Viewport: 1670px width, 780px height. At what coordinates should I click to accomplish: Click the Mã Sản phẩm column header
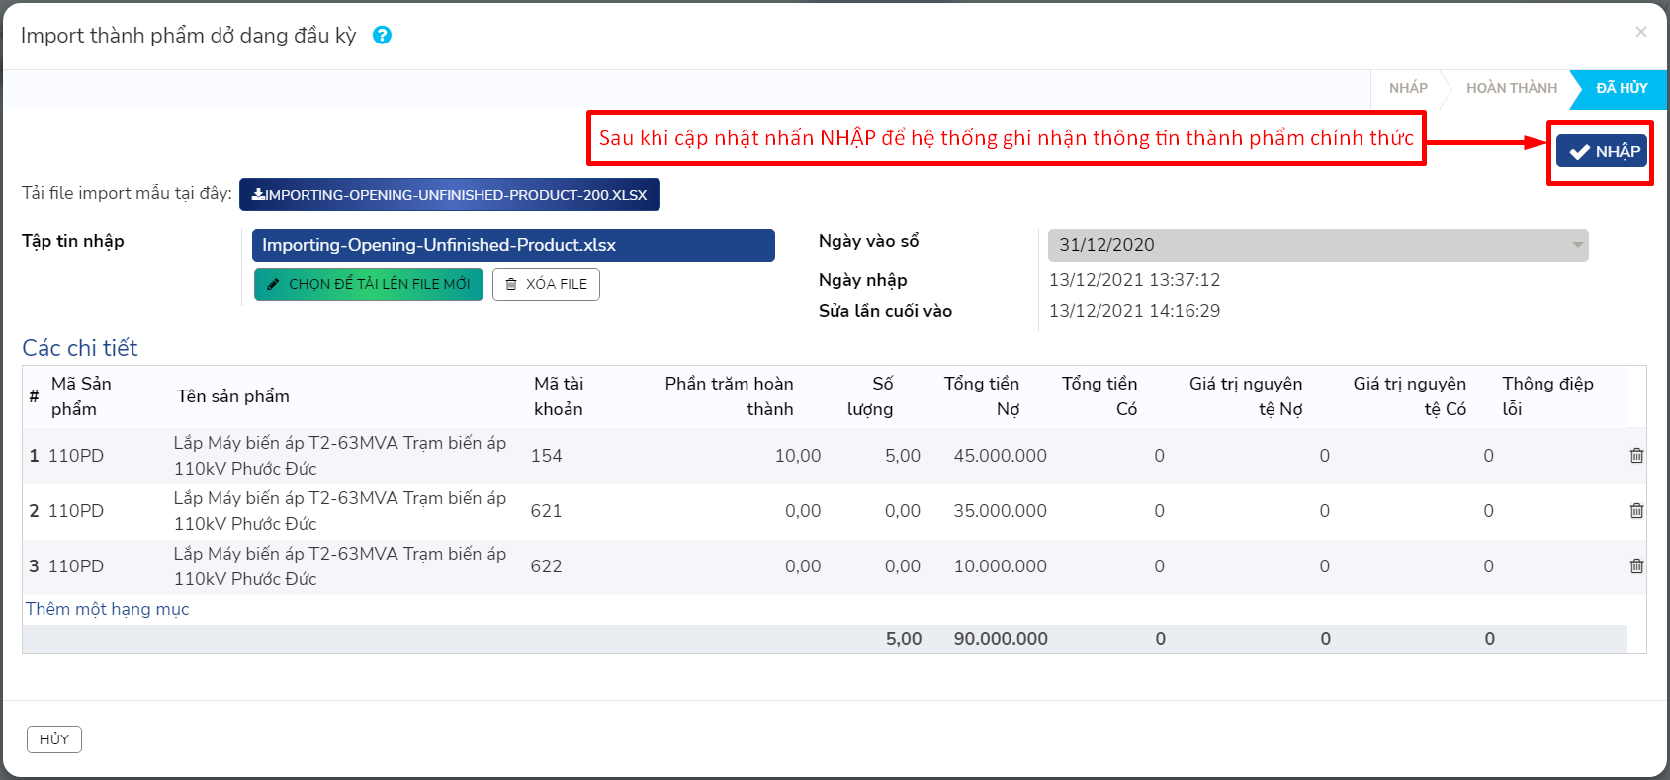pyautogui.click(x=81, y=396)
